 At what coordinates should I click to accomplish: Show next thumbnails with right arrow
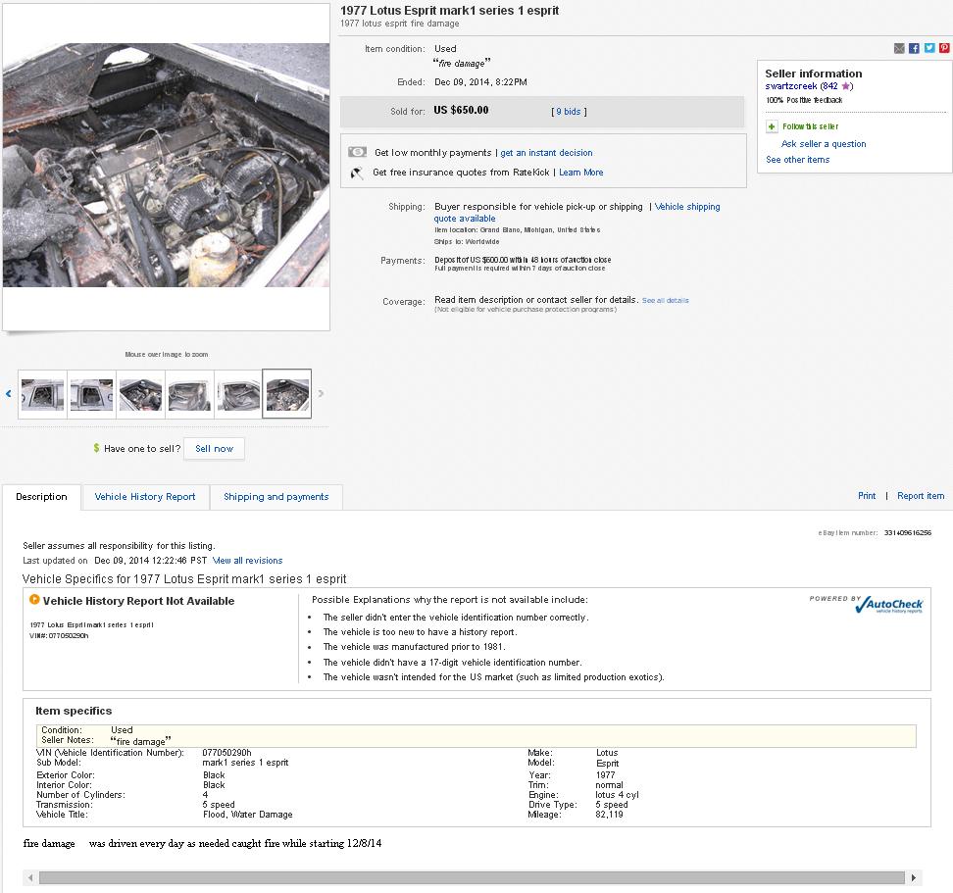coord(321,394)
